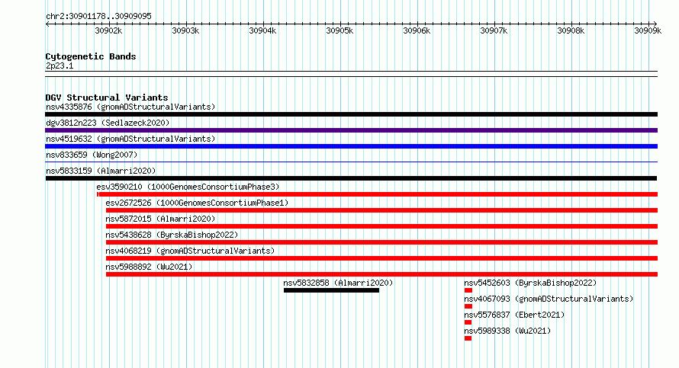Click the 2p23.1 band label
This screenshot has height=368, width=679.
(x=60, y=66)
